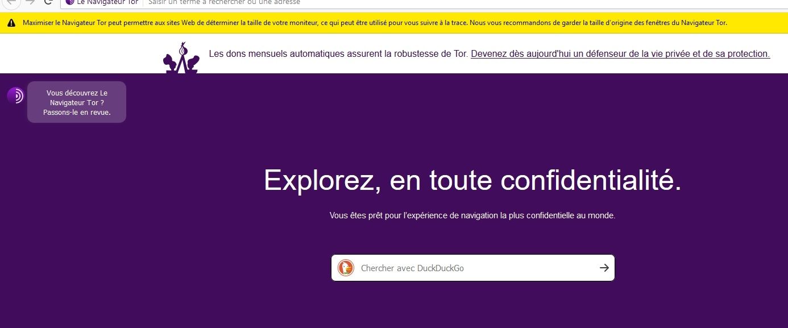The width and height of the screenshot is (788, 328).
Task: Click the purple Tor onboarding onion icon
Action: tap(16, 96)
